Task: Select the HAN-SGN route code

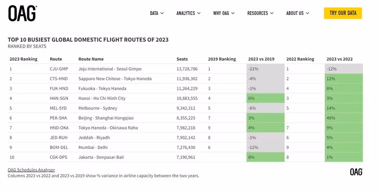Action: pos(59,98)
